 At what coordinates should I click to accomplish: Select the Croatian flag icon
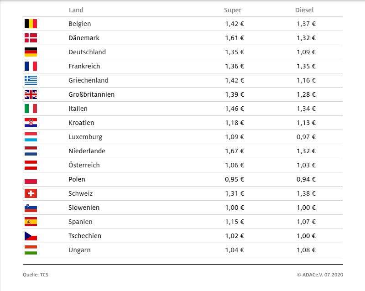pyautogui.click(x=31, y=123)
